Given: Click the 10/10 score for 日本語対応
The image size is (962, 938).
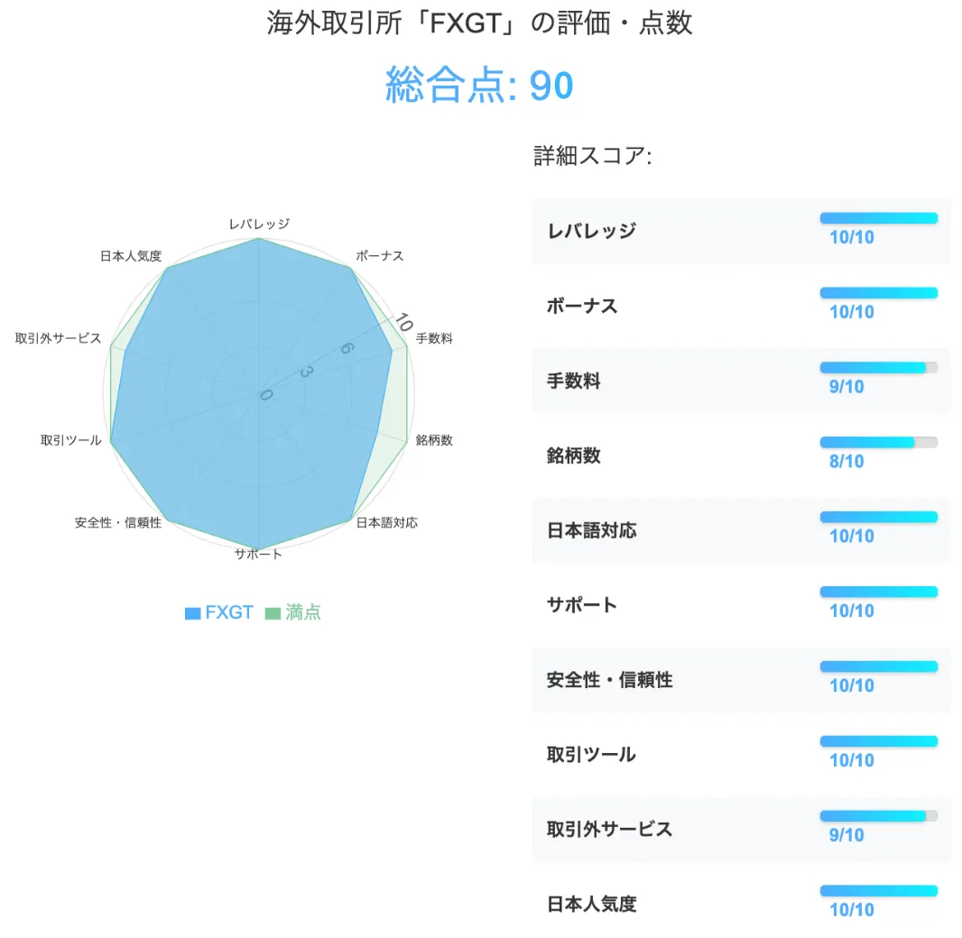Looking at the screenshot, I should tap(852, 537).
